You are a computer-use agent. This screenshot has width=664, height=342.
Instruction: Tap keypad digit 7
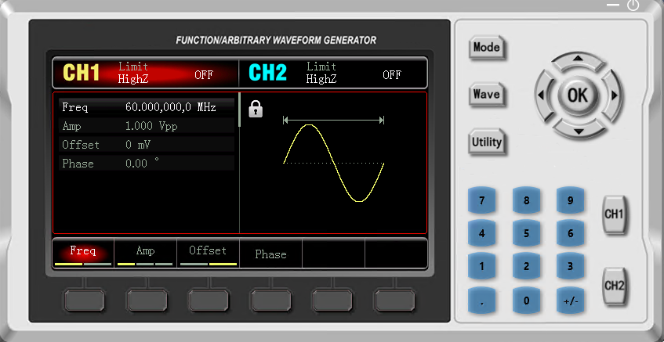point(482,200)
